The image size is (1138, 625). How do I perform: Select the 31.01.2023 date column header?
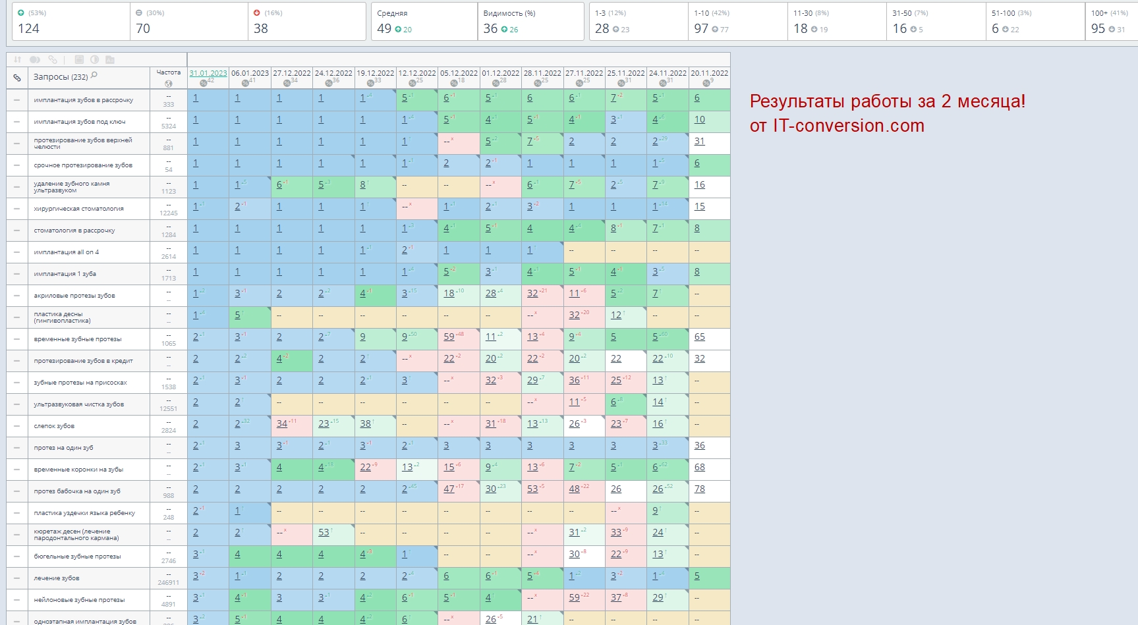point(208,73)
